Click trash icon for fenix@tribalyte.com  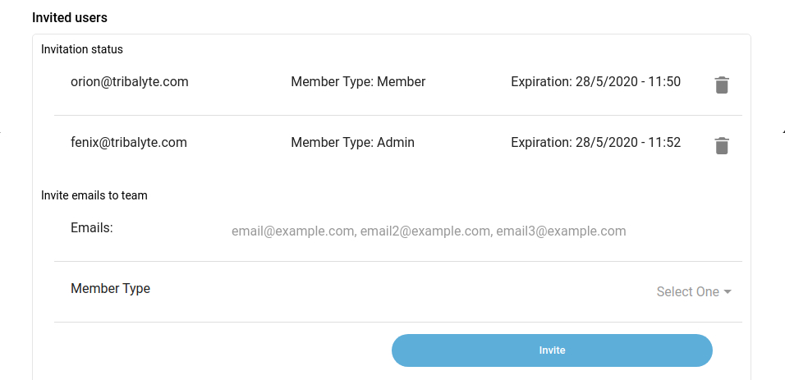point(721,145)
